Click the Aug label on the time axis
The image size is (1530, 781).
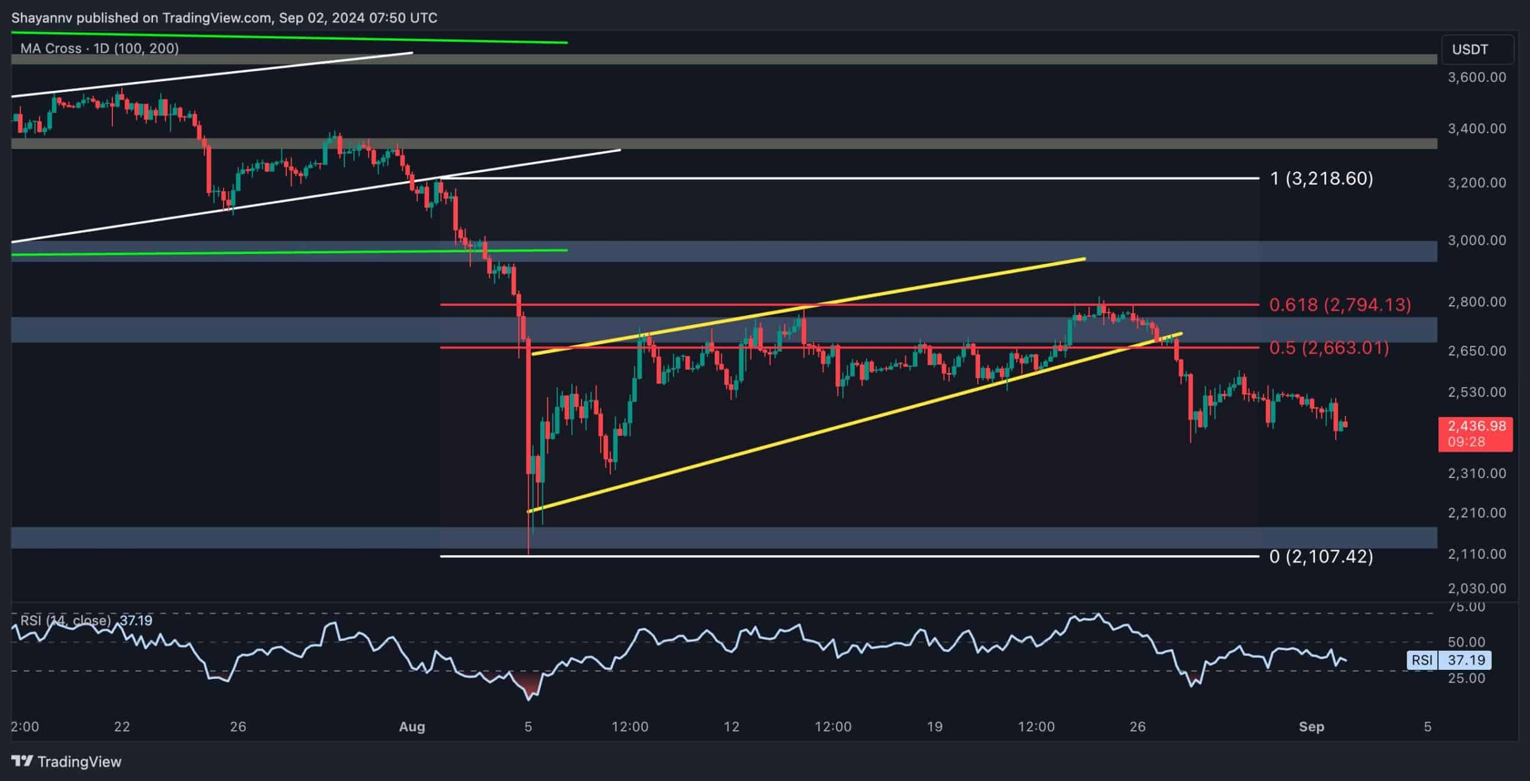[x=412, y=727]
